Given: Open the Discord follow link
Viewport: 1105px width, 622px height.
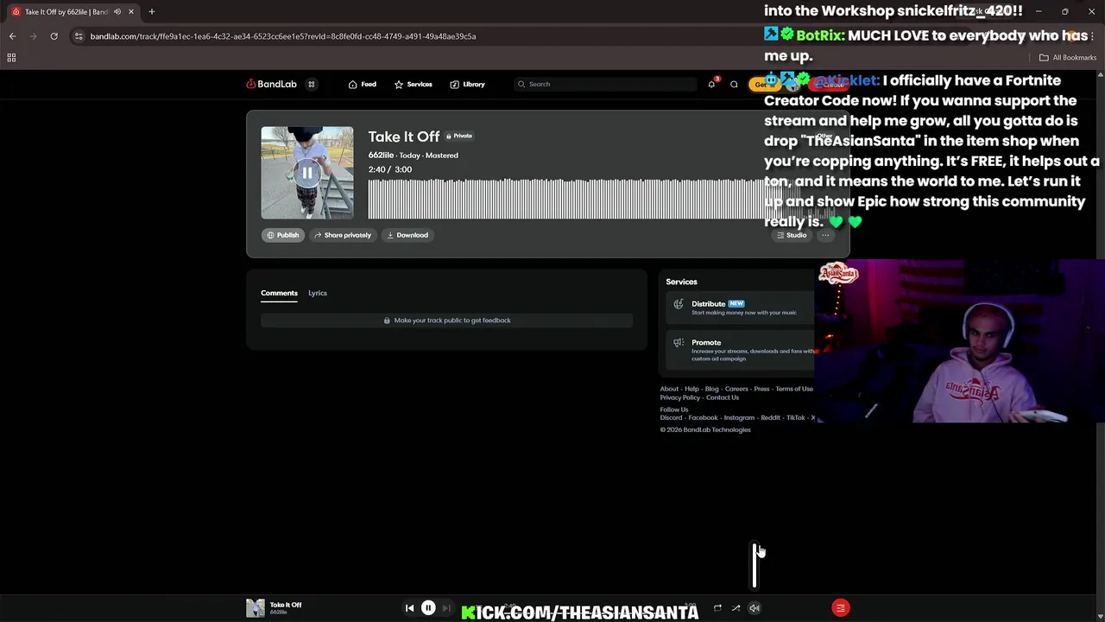Looking at the screenshot, I should pyautogui.click(x=672, y=417).
